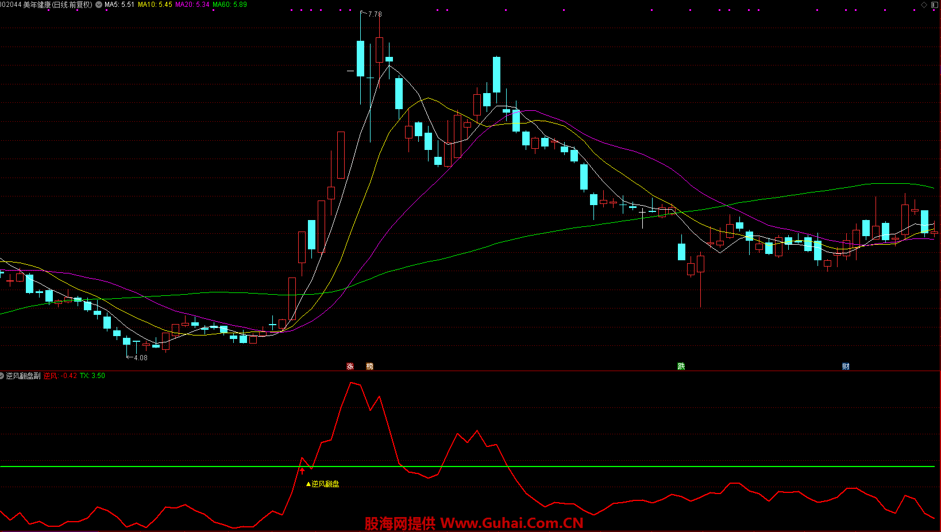Click the 涨 event marker icon
This screenshot has height=532, width=941.
click(x=350, y=366)
